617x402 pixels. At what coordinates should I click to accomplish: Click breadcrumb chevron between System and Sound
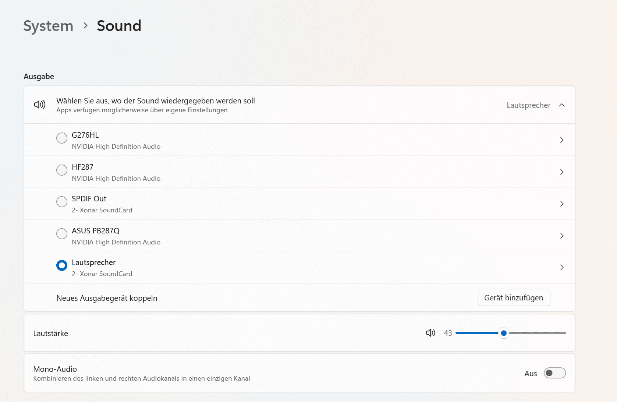[85, 26]
